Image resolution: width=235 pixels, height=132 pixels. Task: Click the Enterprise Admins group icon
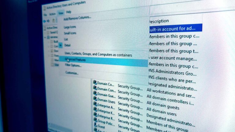95,104
